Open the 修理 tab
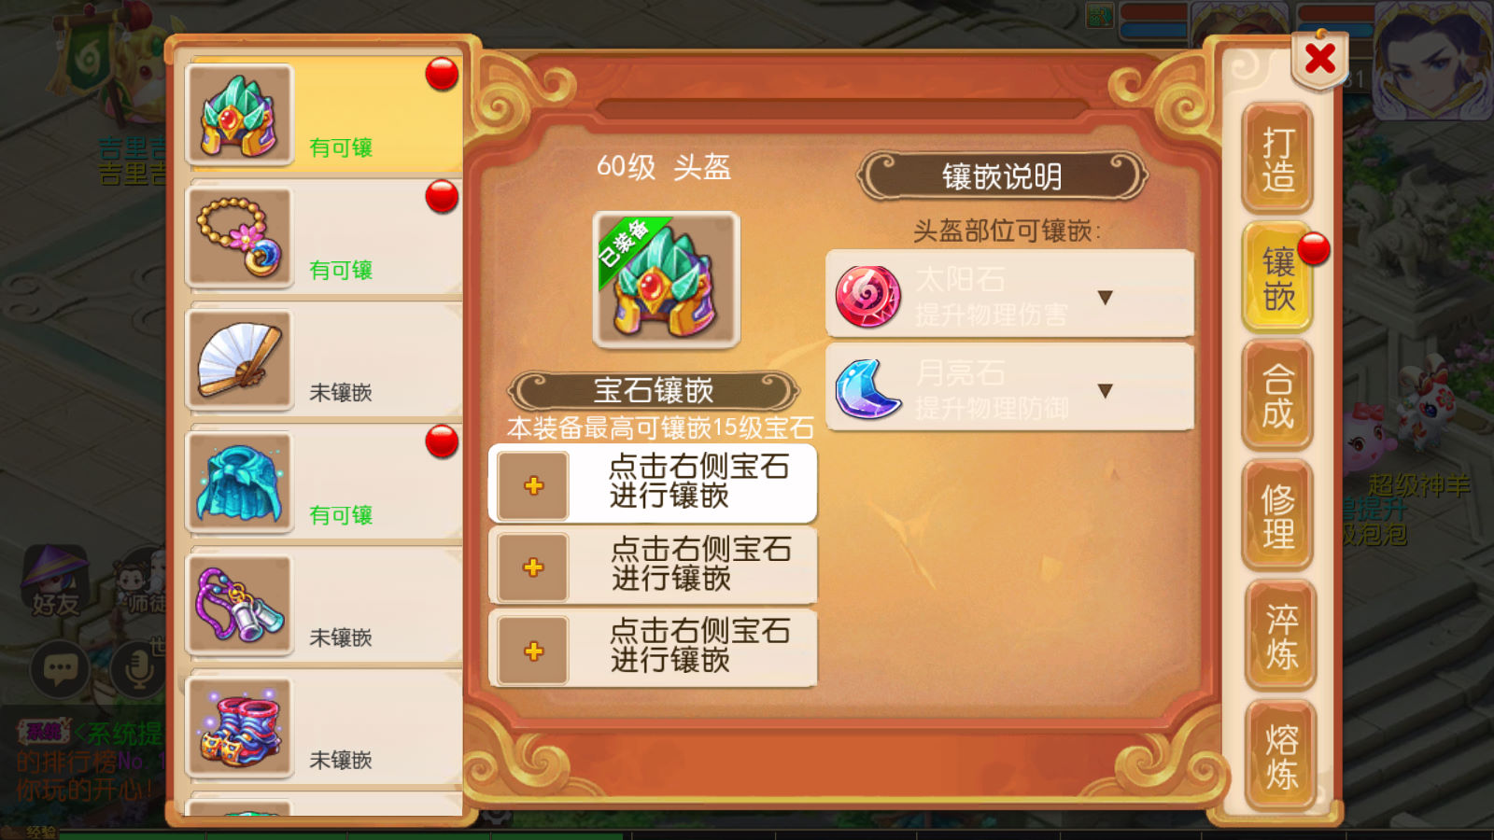The image size is (1494, 840). click(x=1278, y=515)
